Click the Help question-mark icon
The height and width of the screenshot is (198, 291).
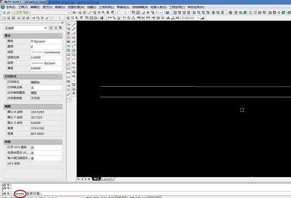coord(101,18)
